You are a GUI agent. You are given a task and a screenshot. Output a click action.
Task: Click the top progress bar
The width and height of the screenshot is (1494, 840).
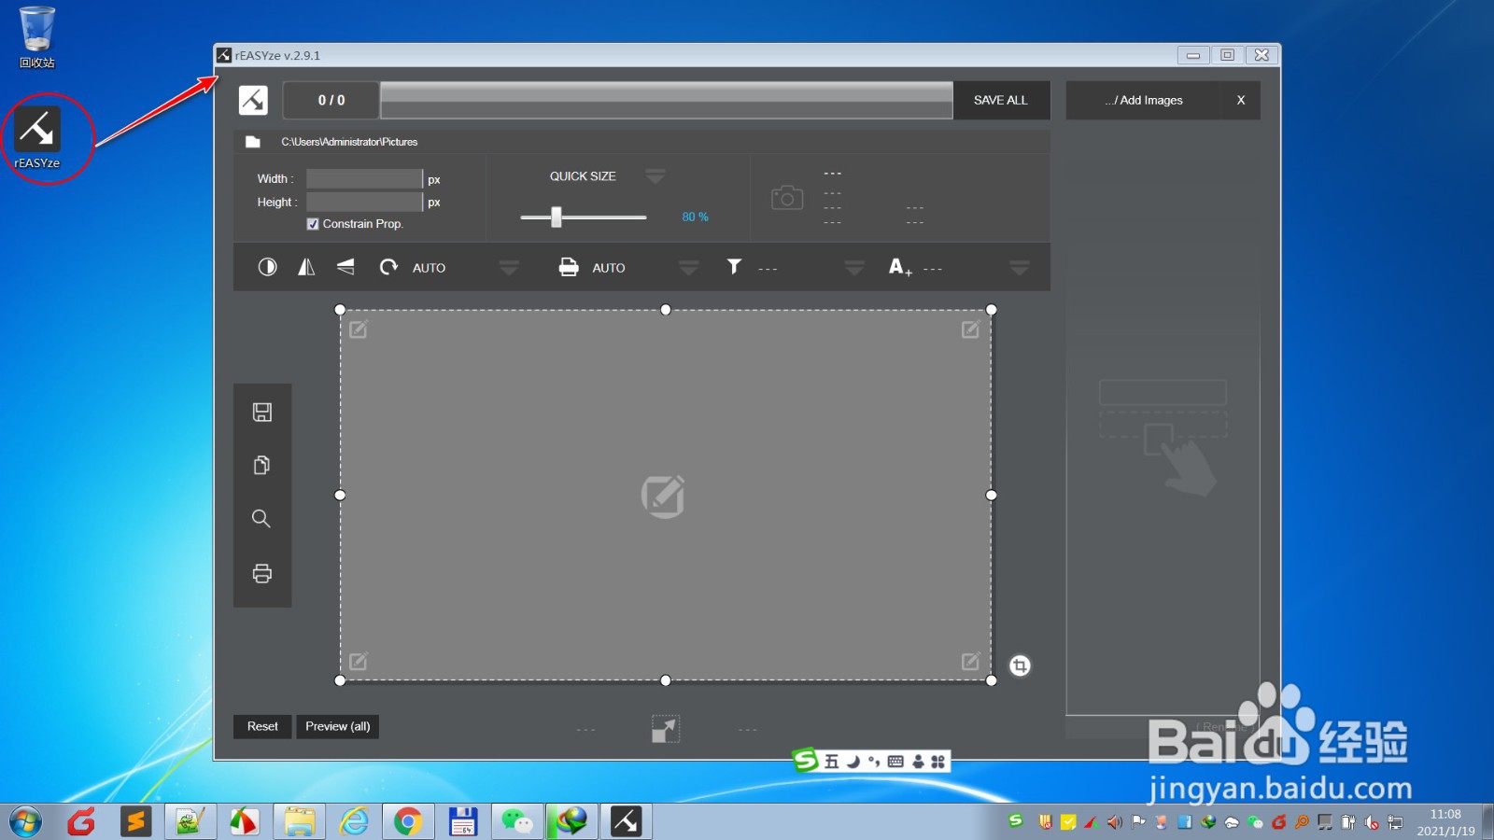[667, 100]
